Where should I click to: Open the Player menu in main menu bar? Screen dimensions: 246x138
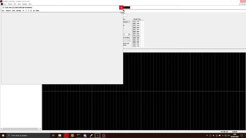point(10,4)
